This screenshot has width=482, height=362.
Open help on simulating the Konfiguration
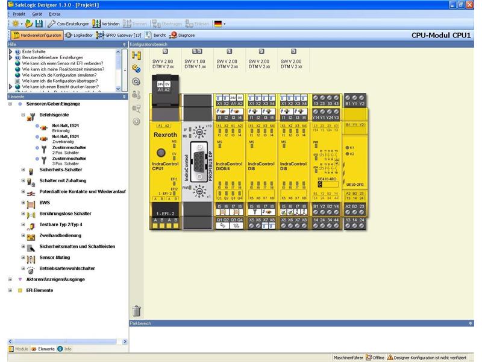coord(59,75)
